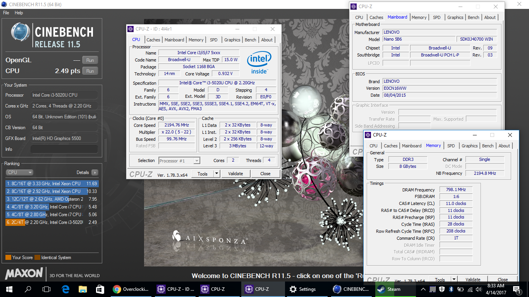This screenshot has width=529, height=297.
Task: Open Bluetooth tray icon
Action: 451,289
